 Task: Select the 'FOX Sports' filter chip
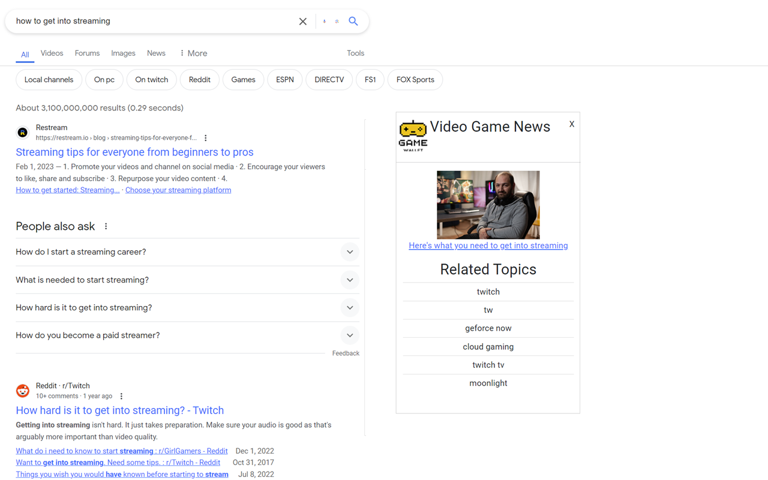point(415,80)
